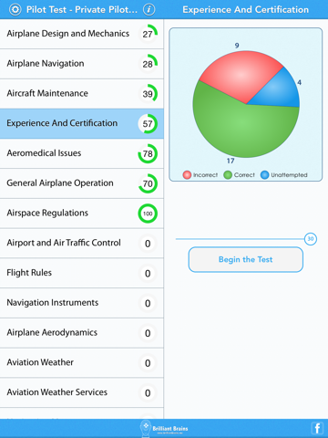The height and width of the screenshot is (438, 328).
Task: Tap the 100 percent Airspace Regulations ring
Action: pyautogui.click(x=148, y=214)
